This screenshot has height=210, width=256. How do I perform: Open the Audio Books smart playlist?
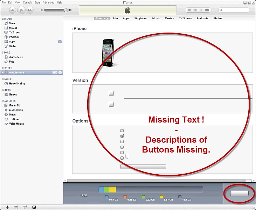point(16,110)
